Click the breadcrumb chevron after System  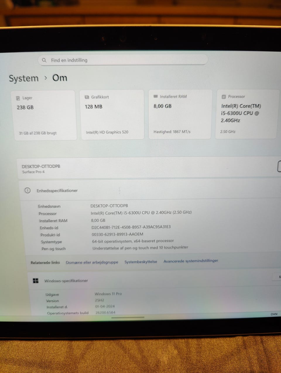[46, 78]
